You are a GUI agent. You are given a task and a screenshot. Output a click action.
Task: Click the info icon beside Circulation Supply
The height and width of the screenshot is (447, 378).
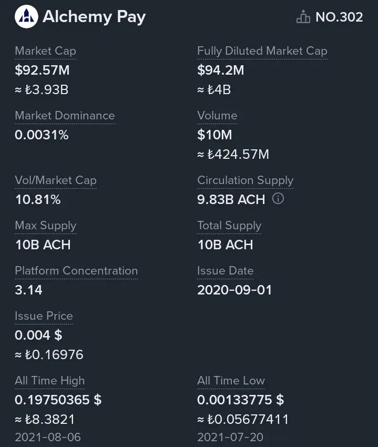[278, 199]
